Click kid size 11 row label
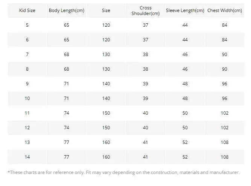 (27, 113)
